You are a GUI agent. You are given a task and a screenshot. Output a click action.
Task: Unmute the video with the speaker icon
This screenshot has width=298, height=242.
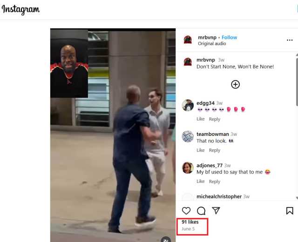(166, 240)
